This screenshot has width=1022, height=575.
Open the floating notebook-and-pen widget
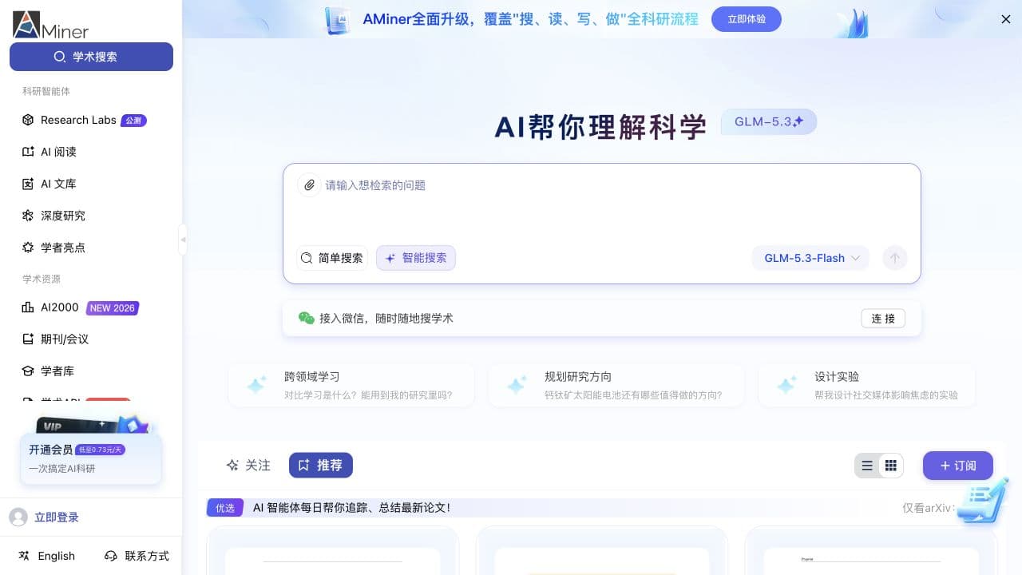pyautogui.click(x=982, y=502)
